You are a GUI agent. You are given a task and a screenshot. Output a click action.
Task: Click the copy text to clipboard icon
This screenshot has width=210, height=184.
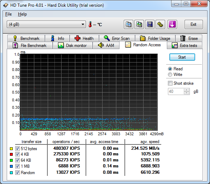[128, 24]
